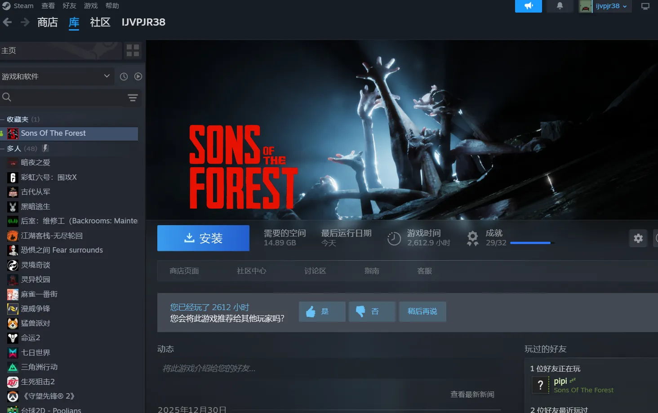Switch to the 商店 tab
The width and height of the screenshot is (658, 413).
47,22
